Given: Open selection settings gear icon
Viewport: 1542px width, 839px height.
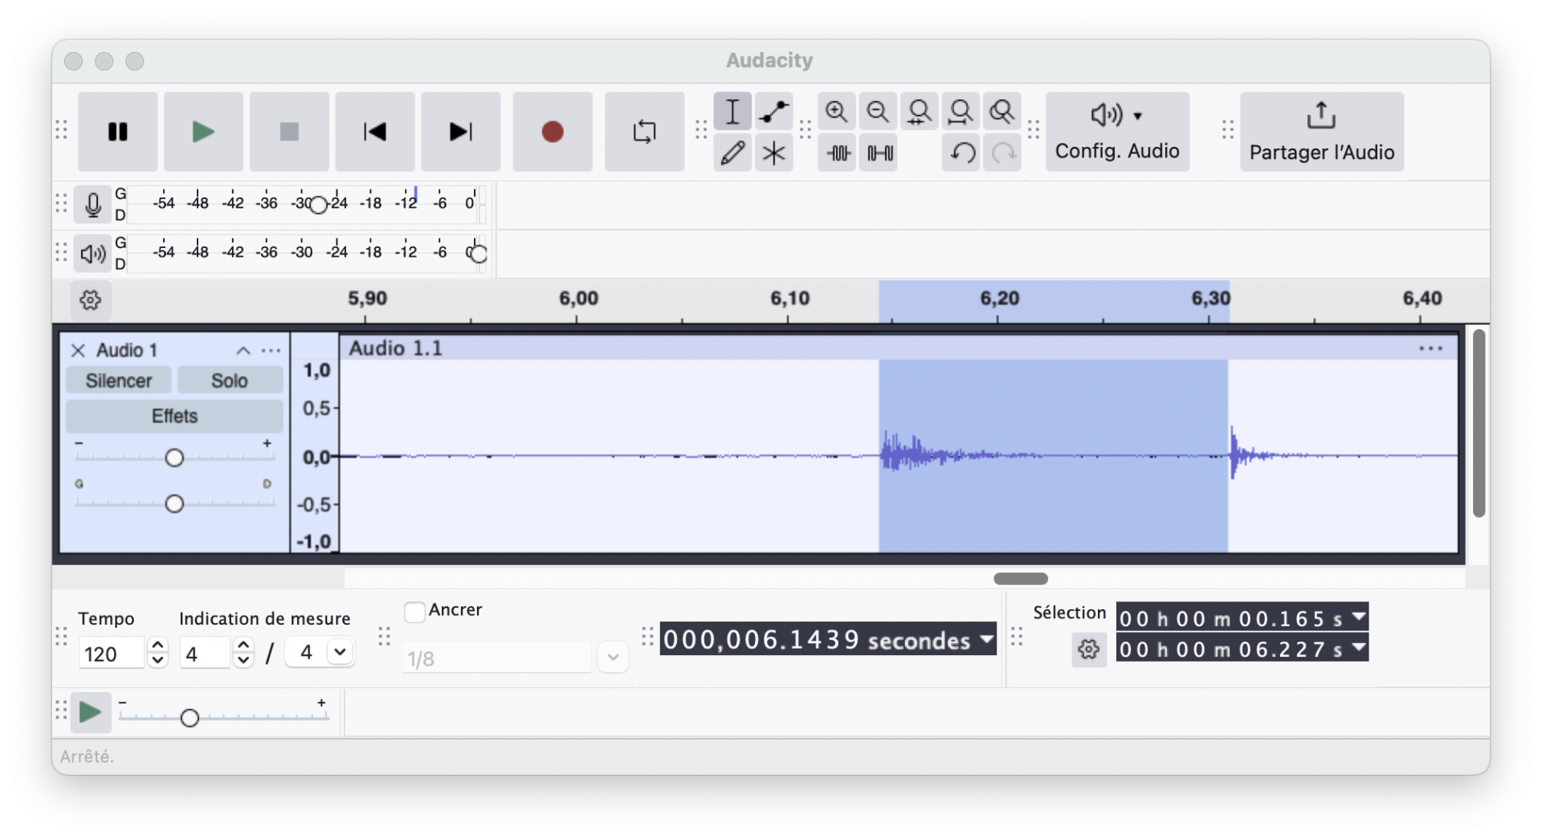Looking at the screenshot, I should coord(1088,650).
